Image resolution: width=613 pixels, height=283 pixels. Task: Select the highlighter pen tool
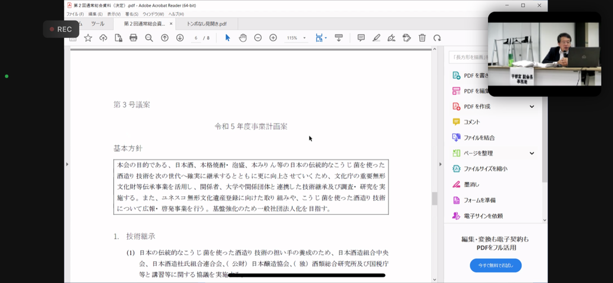tap(376, 38)
